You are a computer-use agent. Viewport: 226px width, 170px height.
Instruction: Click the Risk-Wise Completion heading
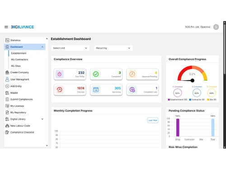point(183,147)
